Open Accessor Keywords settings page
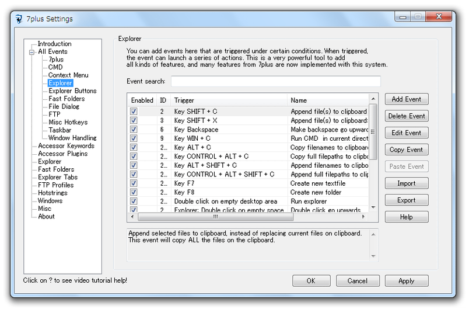 66,146
